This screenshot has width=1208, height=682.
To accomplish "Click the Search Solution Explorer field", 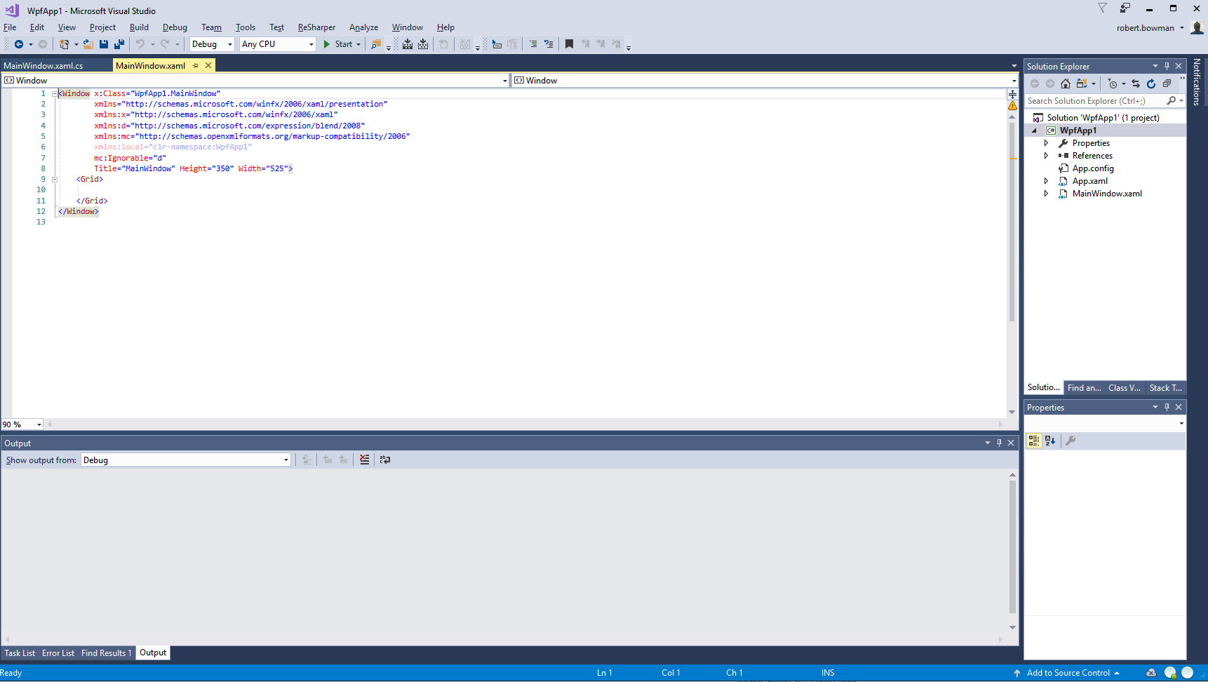I will (x=1094, y=101).
